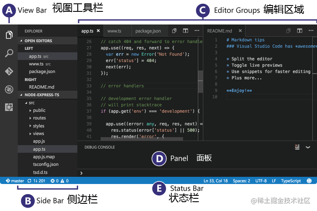The width and height of the screenshot is (317, 211).
Task: Close the app.ts editor tab
Action: pos(98,31)
